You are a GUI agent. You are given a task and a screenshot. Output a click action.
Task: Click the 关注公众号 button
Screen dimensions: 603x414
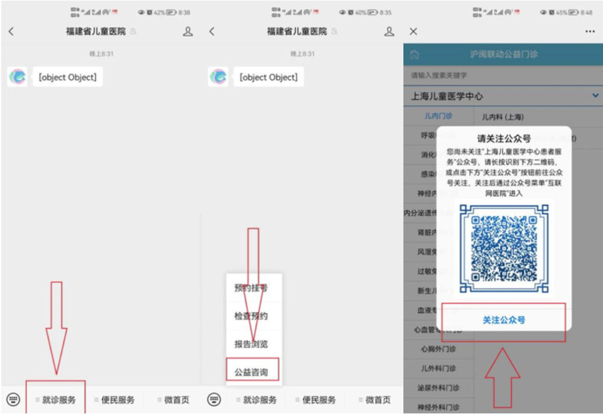(504, 320)
